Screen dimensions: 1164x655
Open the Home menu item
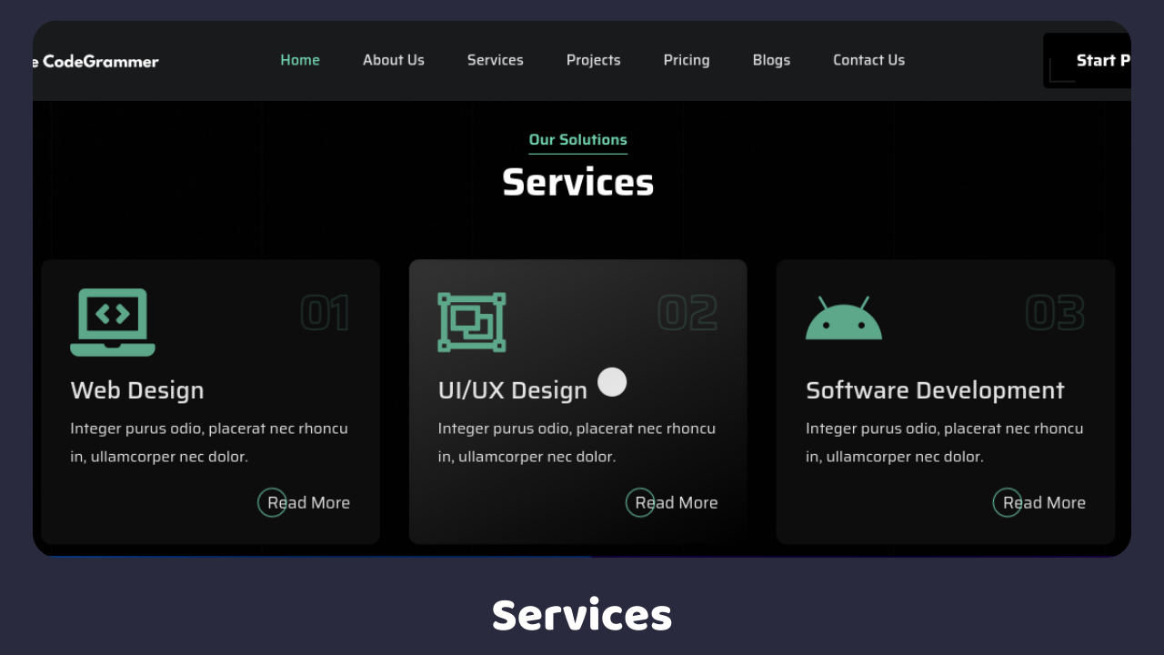coord(300,60)
